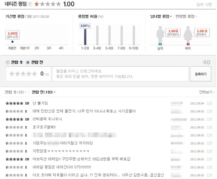Click the 9-10점 bar in ratio chart
The height and width of the screenshot is (179, 217).
pos(134,35)
